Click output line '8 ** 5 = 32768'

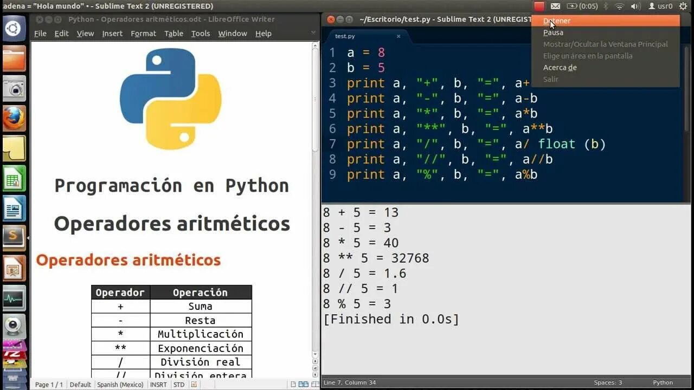point(376,258)
